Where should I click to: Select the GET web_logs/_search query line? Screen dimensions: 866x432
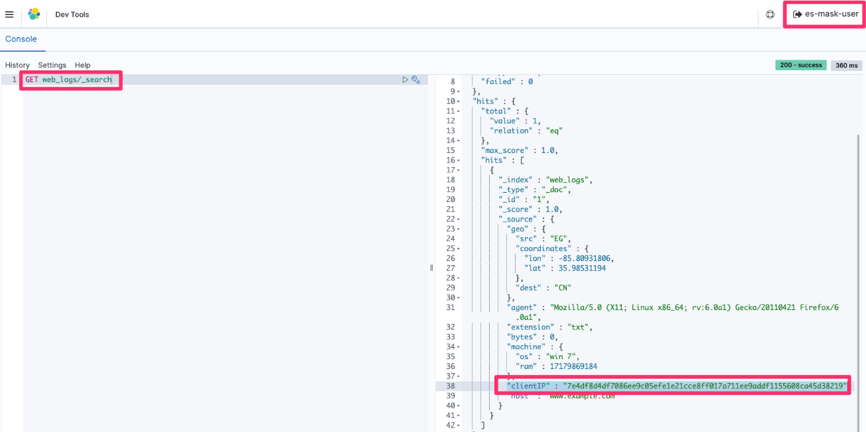click(69, 79)
